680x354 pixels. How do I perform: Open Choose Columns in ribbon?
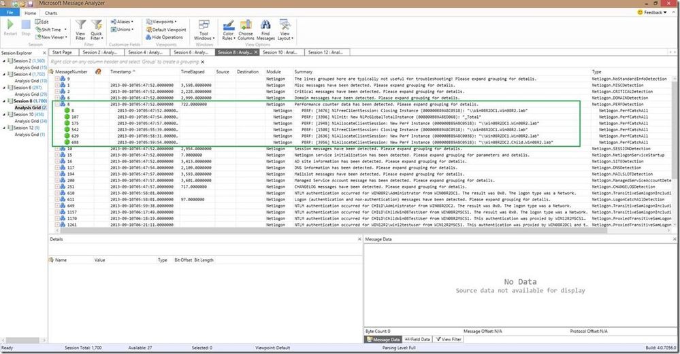click(246, 30)
